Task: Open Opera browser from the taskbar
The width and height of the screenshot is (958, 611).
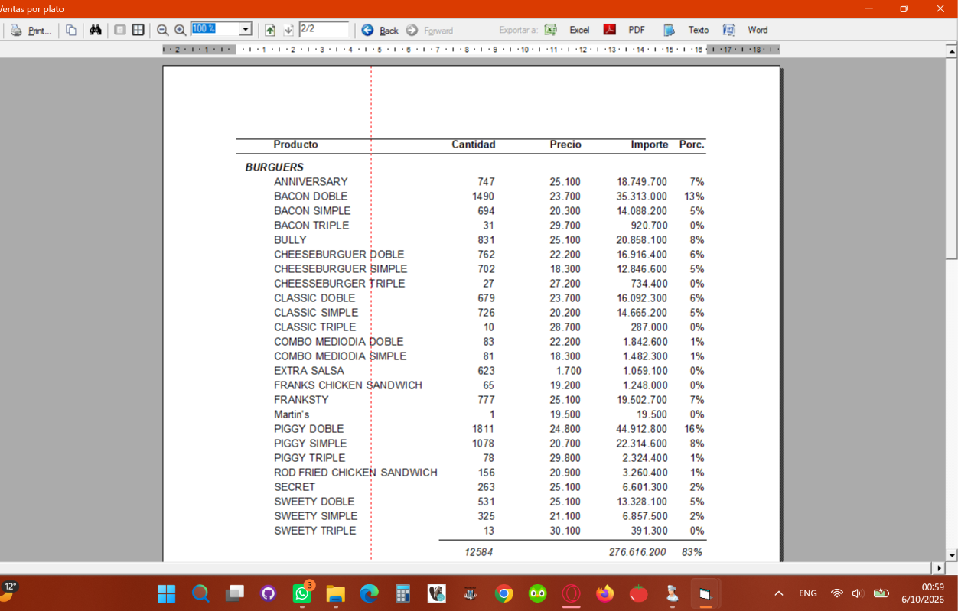Action: (x=572, y=593)
